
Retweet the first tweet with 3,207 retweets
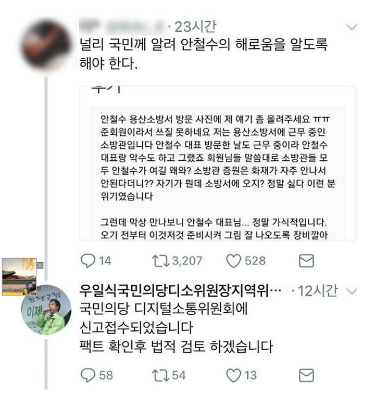click(x=160, y=261)
